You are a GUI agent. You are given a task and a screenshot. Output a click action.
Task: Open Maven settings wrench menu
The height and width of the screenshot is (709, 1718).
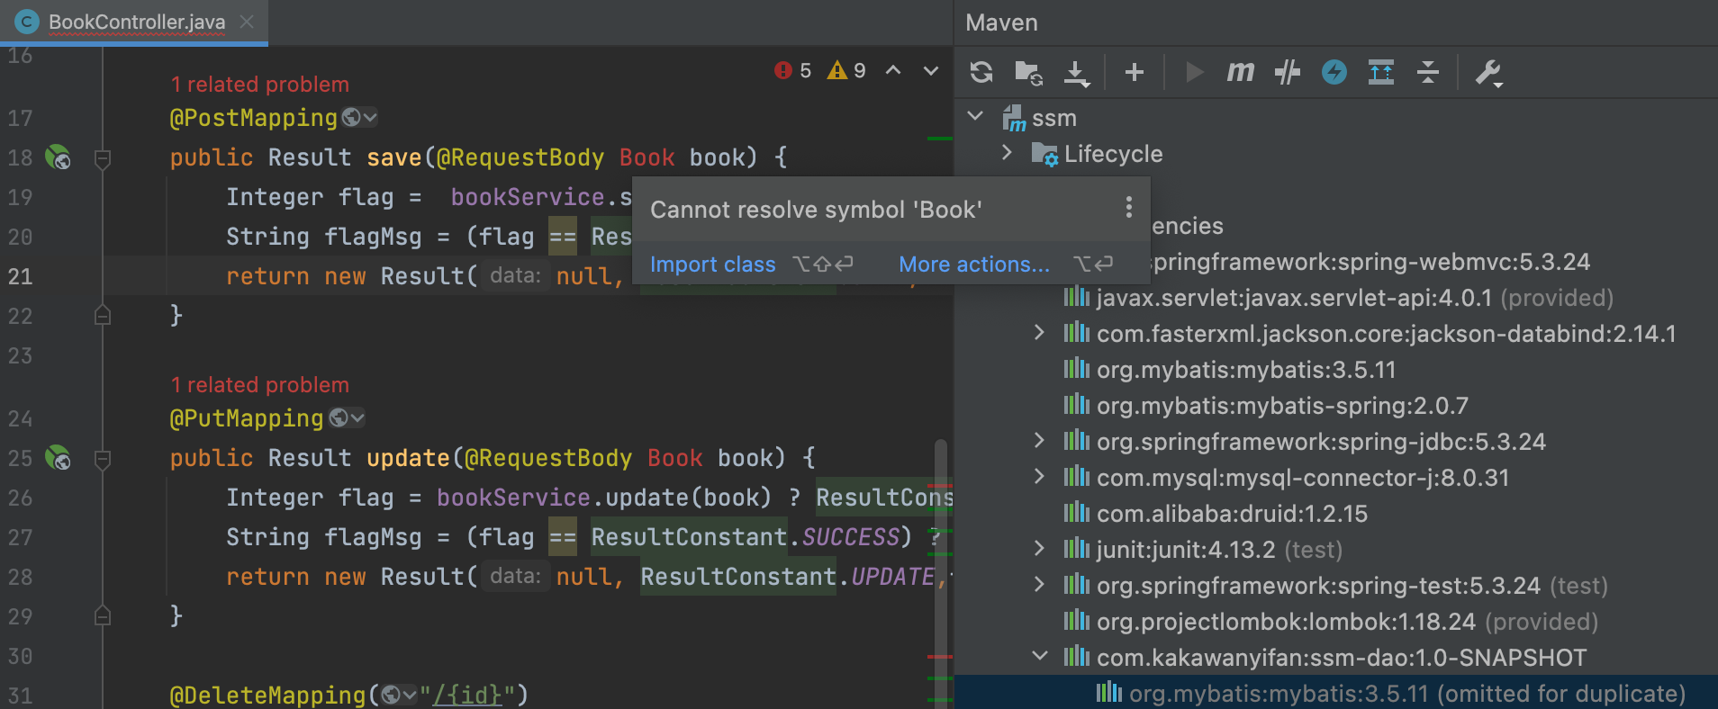(x=1488, y=72)
